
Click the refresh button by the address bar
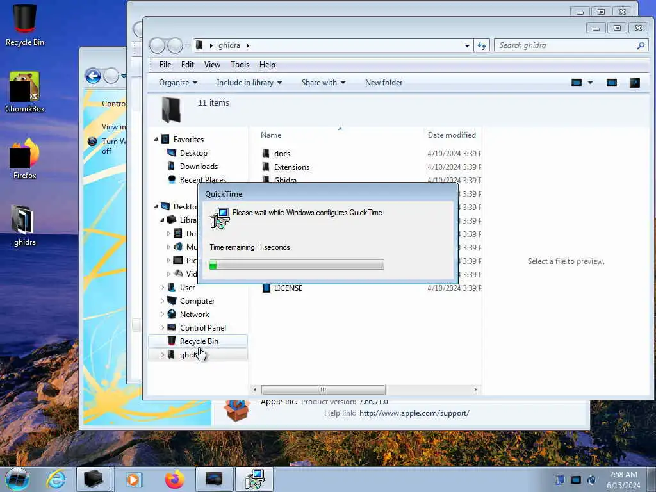click(x=482, y=45)
